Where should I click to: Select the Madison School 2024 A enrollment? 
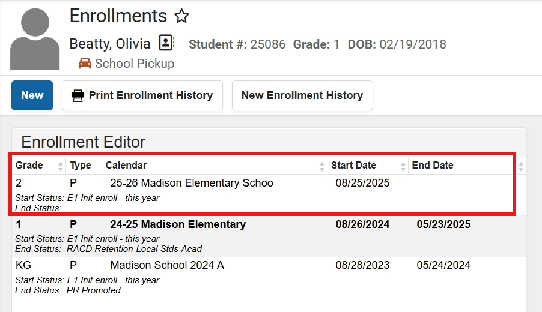coord(167,265)
